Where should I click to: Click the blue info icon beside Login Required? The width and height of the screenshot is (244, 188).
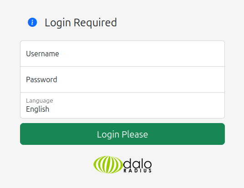click(x=32, y=22)
